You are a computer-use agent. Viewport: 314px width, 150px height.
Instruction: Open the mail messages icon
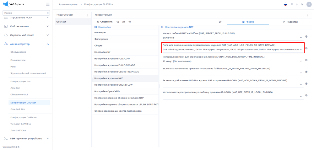point(292,4)
